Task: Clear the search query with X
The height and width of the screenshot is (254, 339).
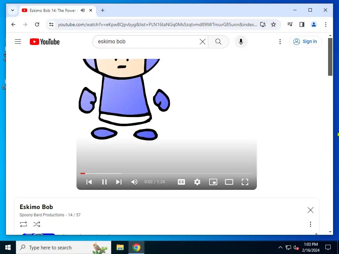Action: point(202,41)
